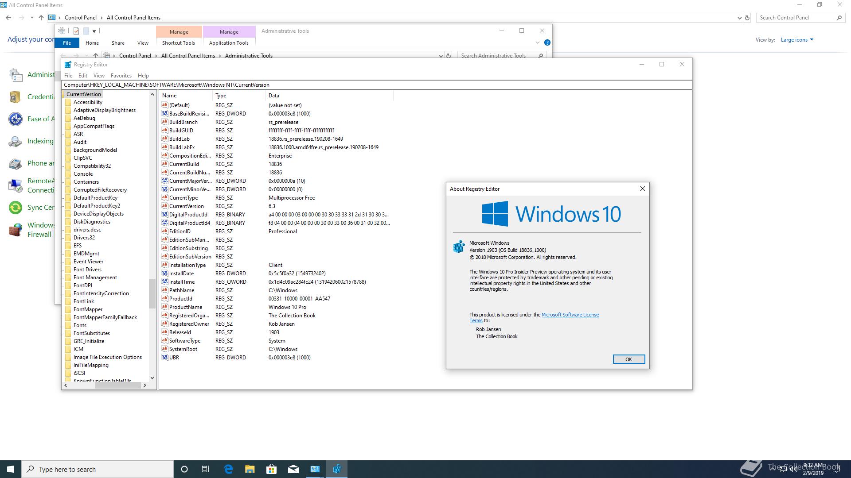Open Application Tools tab in Administrative Tools
851x478 pixels.
point(229,43)
